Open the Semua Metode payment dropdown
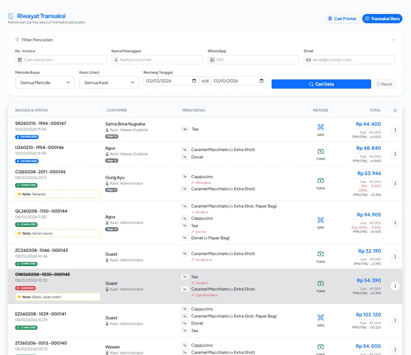The image size is (411, 355). 45,83
